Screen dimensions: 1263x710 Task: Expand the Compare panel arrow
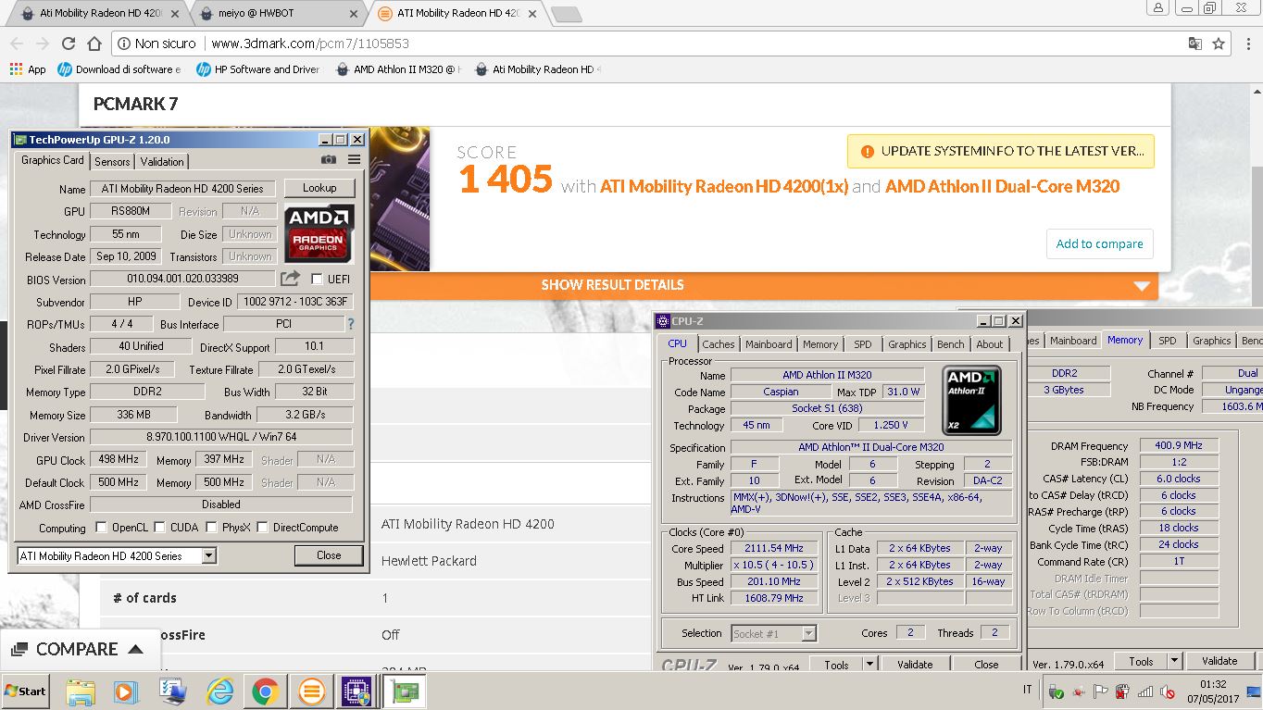tap(135, 649)
